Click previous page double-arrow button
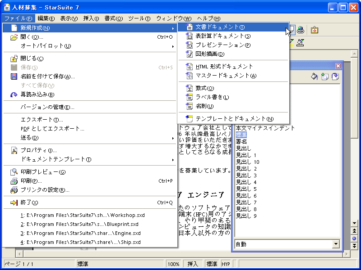361x270 pixels. (x=354, y=231)
